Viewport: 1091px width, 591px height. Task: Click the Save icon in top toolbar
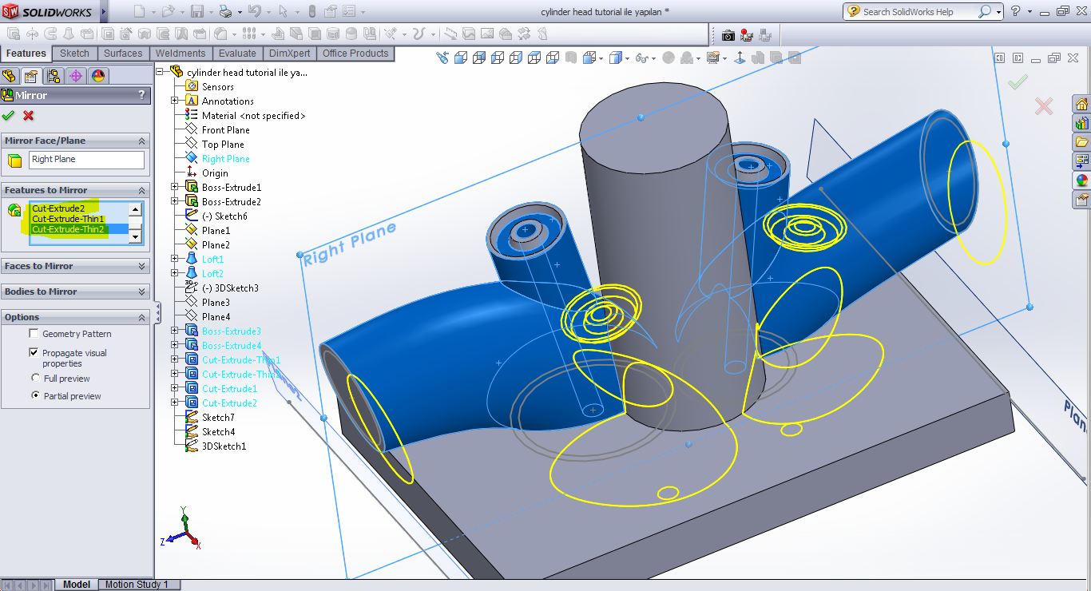pos(198,12)
